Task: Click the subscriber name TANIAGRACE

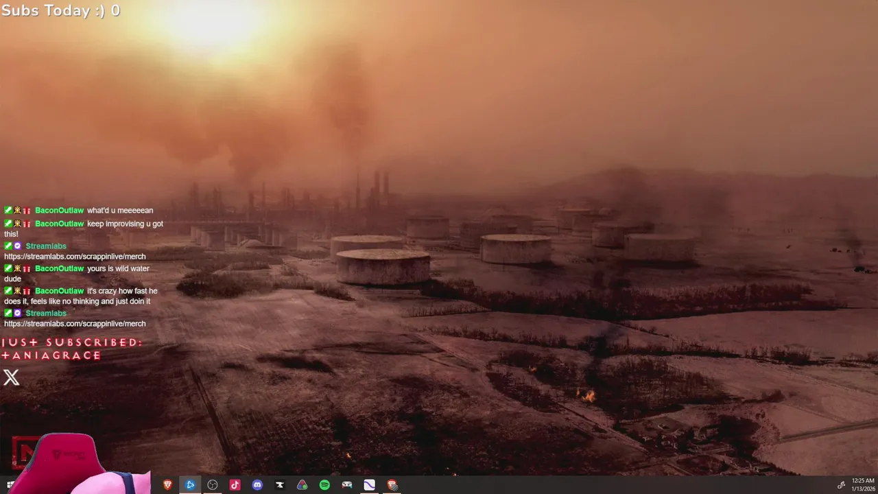Action: (x=51, y=355)
